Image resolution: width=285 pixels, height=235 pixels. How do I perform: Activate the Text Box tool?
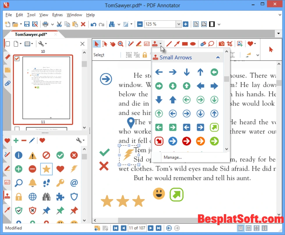pos(146,44)
